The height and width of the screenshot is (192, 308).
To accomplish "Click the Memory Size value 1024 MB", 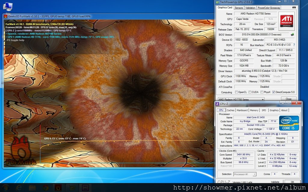I will [244, 66].
